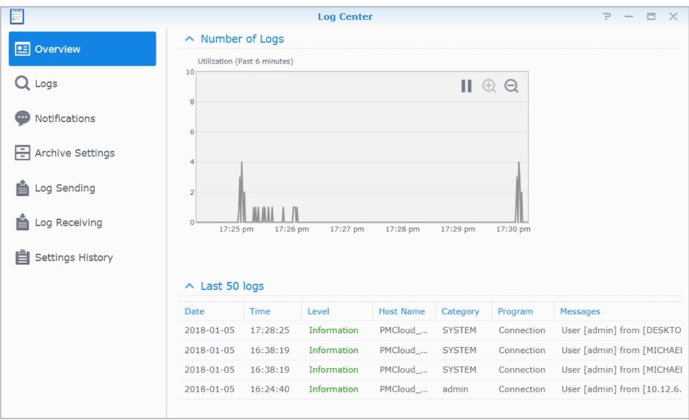689x420 pixels.
Task: Open the Log Sending page
Action: (82, 188)
